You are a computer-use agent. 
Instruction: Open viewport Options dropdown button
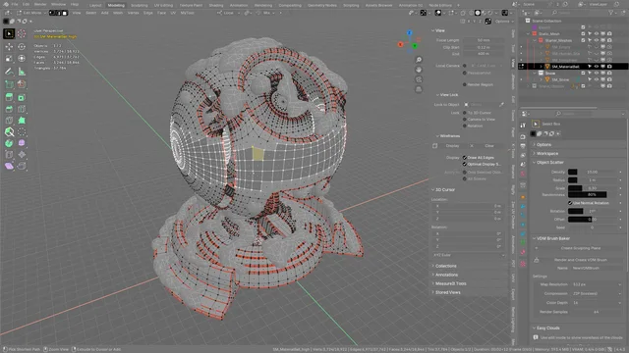(503, 22)
